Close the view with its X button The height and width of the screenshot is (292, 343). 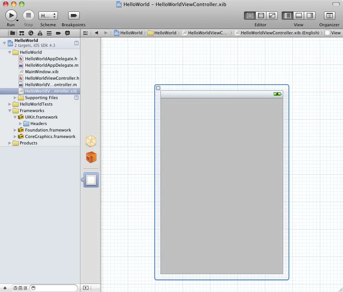(158, 88)
